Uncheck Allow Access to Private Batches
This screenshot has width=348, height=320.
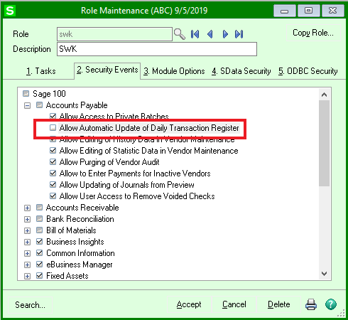53,116
